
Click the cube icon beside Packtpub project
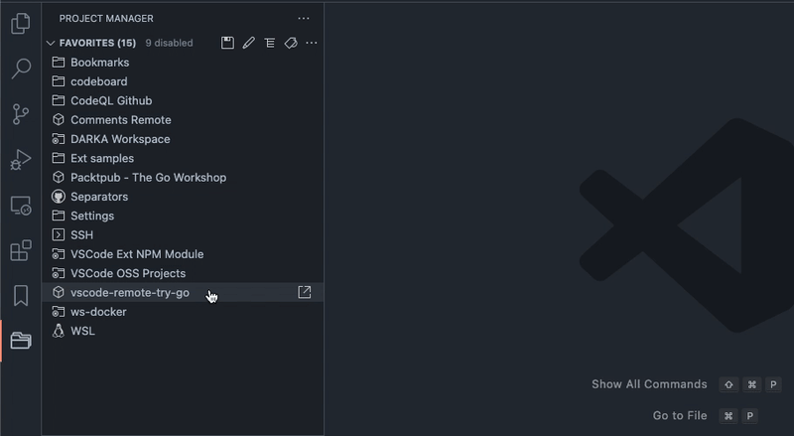[59, 177]
